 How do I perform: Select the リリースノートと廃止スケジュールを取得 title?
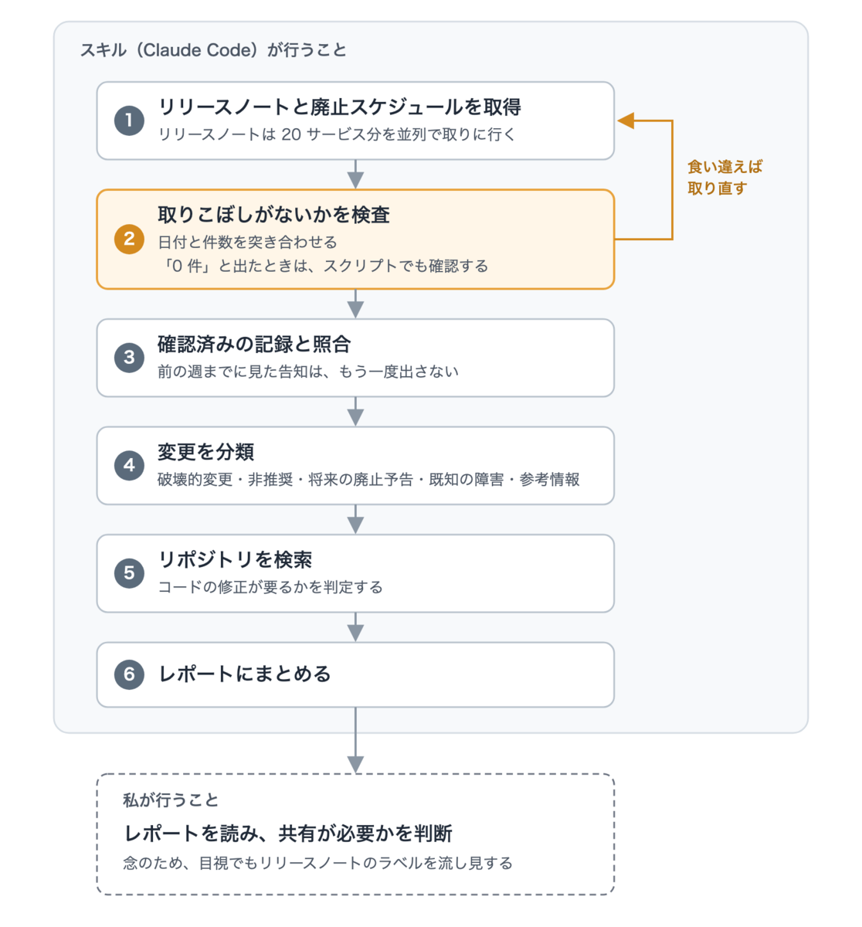340,107
